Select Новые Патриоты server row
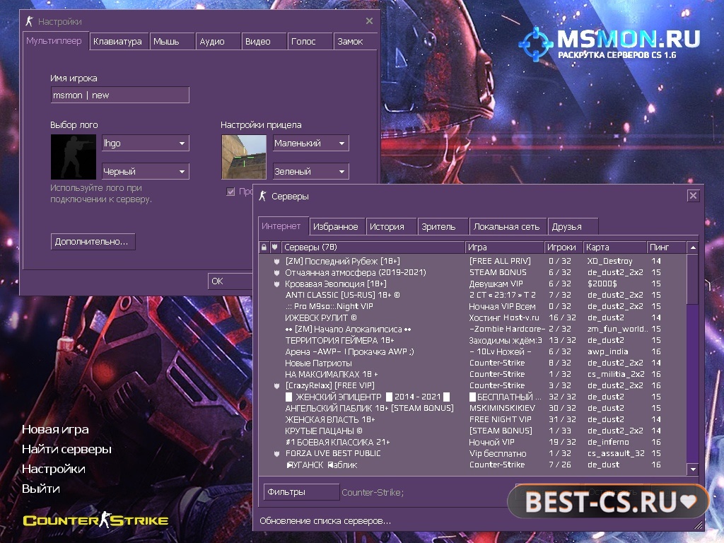 (x=472, y=363)
